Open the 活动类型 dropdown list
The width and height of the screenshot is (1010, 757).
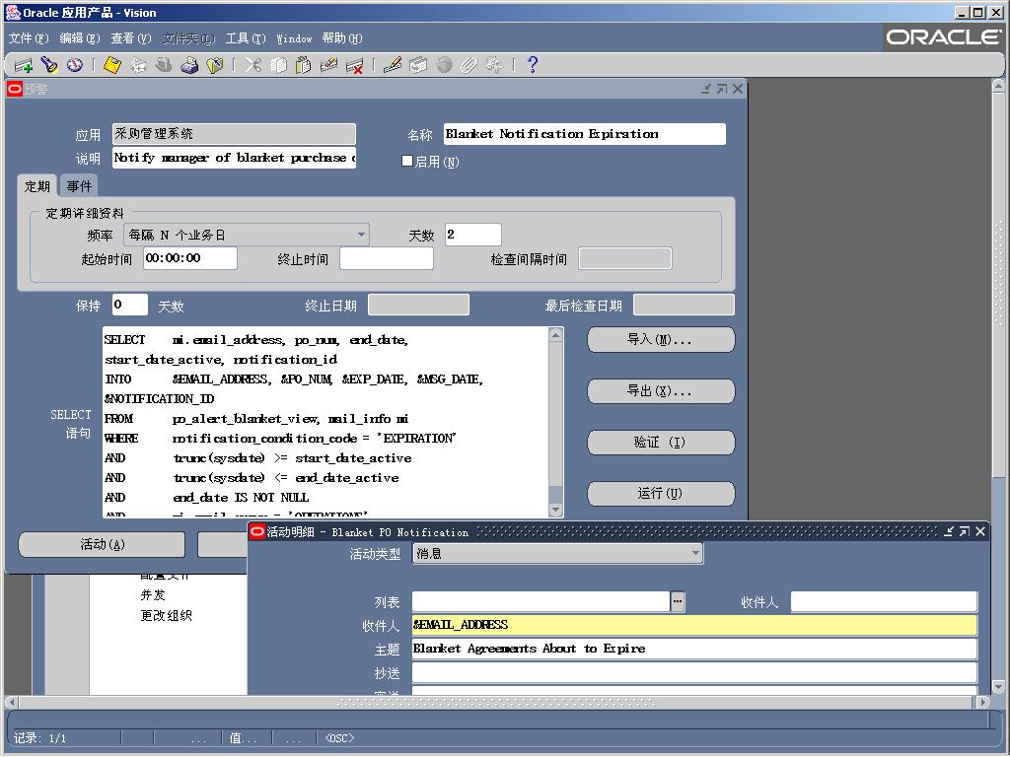click(695, 554)
